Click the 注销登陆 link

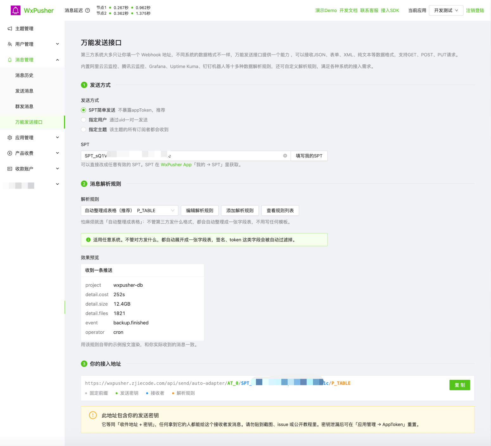[475, 10]
